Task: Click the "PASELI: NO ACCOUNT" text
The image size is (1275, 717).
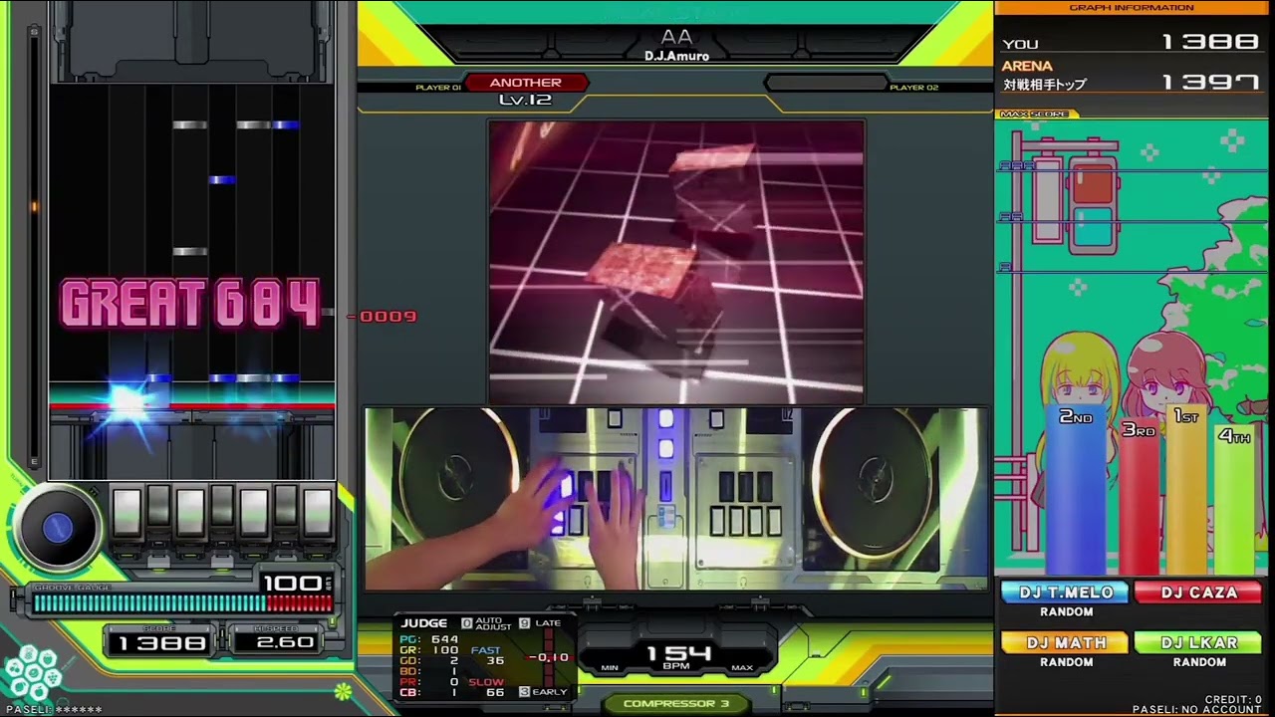Action: (1197, 710)
